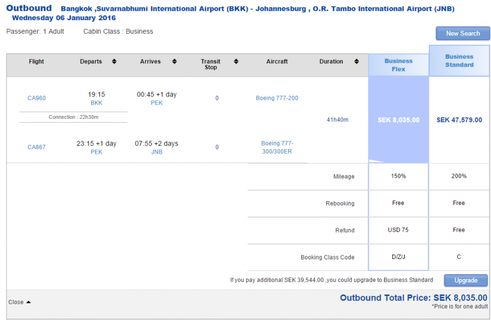This screenshot has width=491, height=320.
Task: Select the Business Standard fare tab
Action: 459,61
